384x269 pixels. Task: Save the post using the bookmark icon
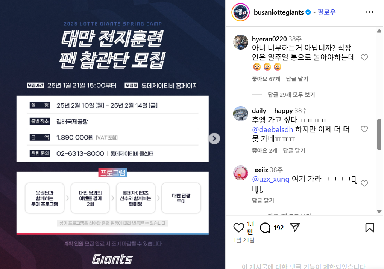click(x=370, y=228)
